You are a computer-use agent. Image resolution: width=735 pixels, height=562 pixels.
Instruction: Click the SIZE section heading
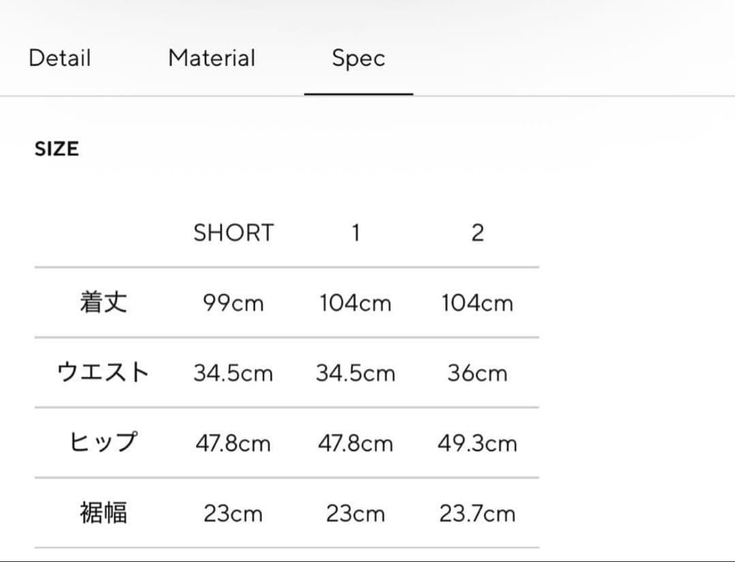[x=56, y=149]
